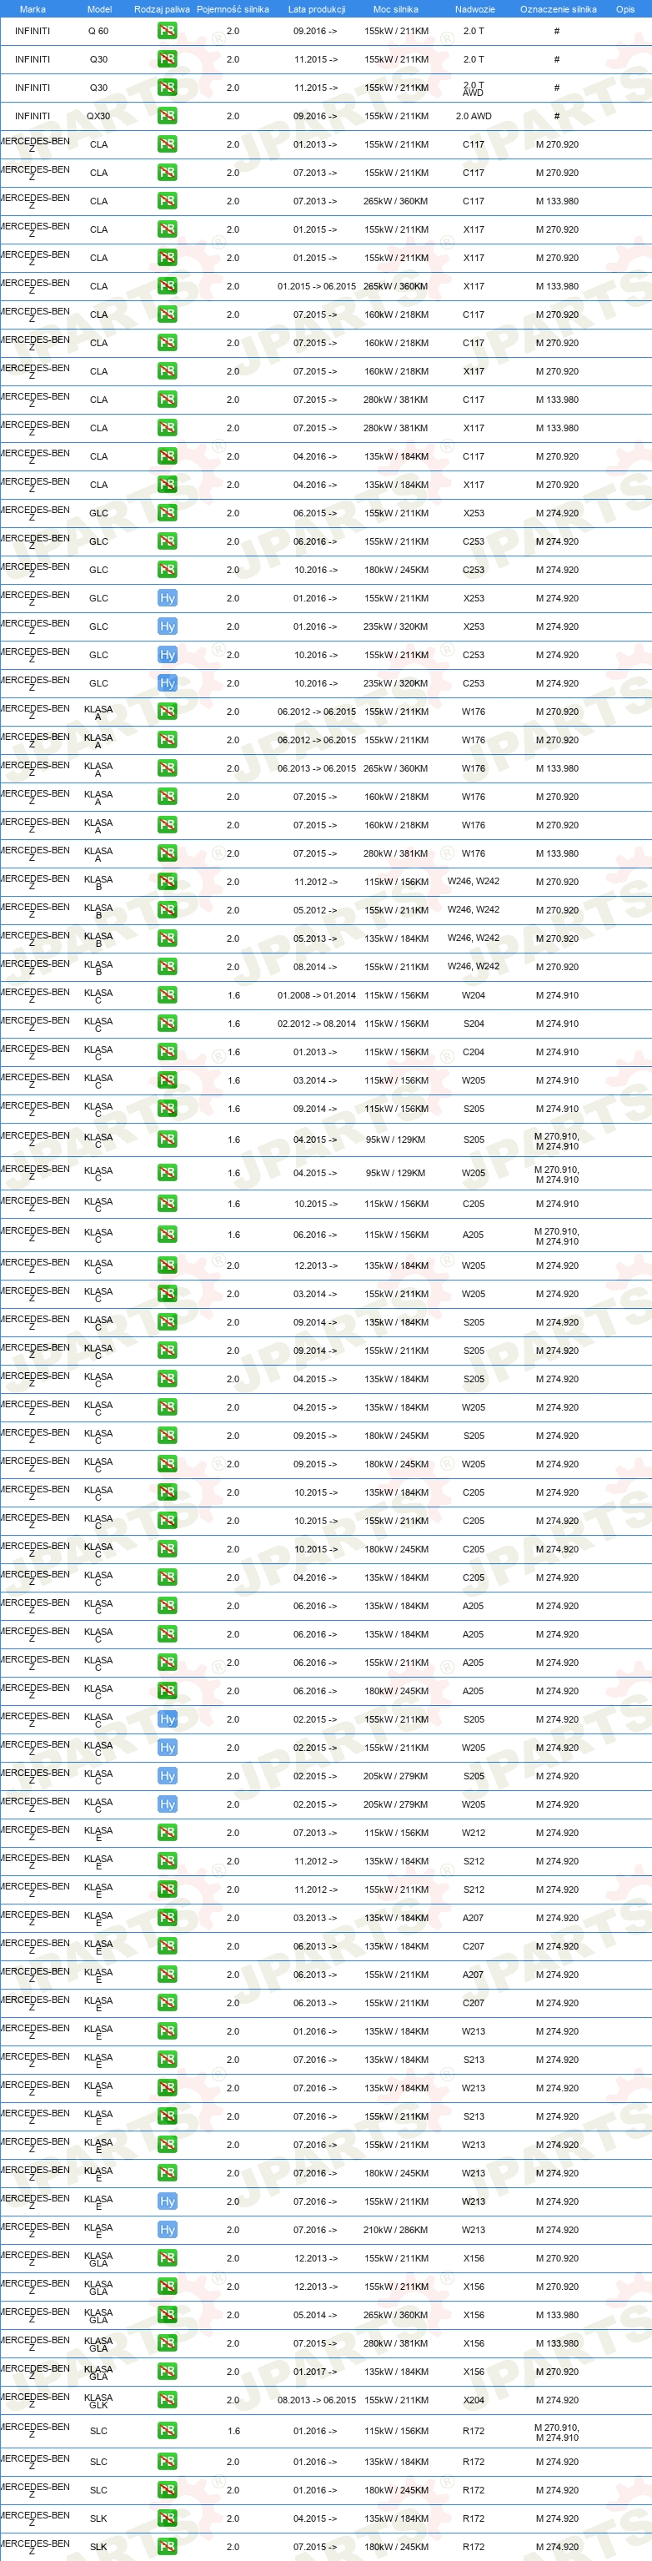Click Hy icon in Klasa E 210kW / 286KM row
The image size is (652, 2561).
click(167, 2230)
